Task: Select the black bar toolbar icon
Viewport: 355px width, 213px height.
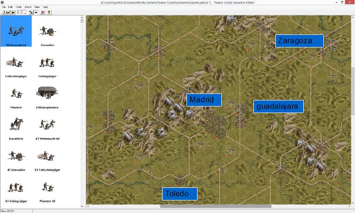Action: point(36,12)
